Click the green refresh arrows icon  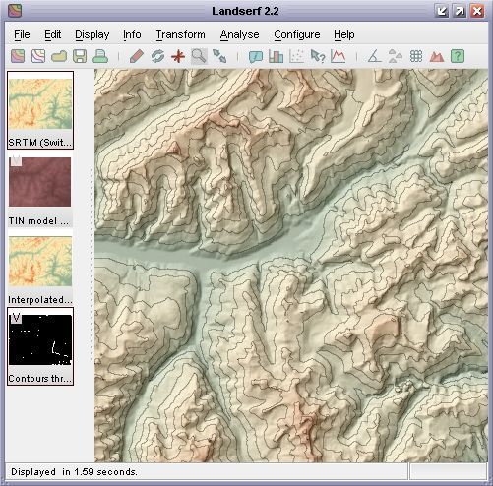click(x=157, y=56)
